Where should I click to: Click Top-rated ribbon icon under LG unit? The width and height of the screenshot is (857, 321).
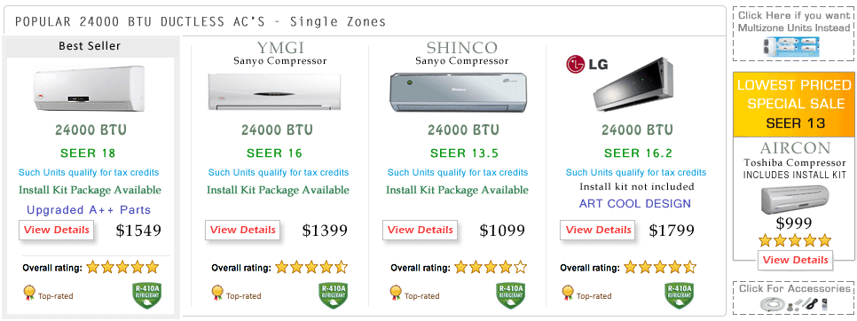[567, 294]
